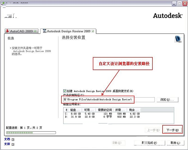This screenshot has width=188, height=150.
Task: Click the 信息 panel heading
Action: [11, 38]
